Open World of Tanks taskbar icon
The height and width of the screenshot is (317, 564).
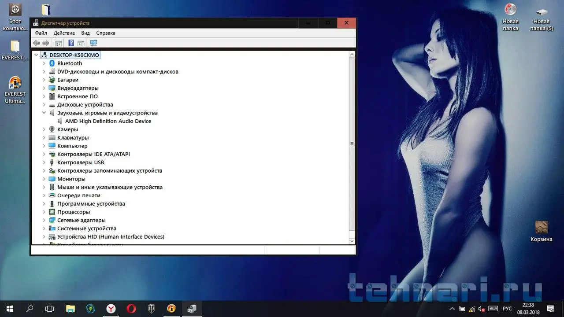152,309
